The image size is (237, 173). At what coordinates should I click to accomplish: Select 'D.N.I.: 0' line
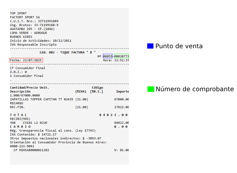click(18, 72)
